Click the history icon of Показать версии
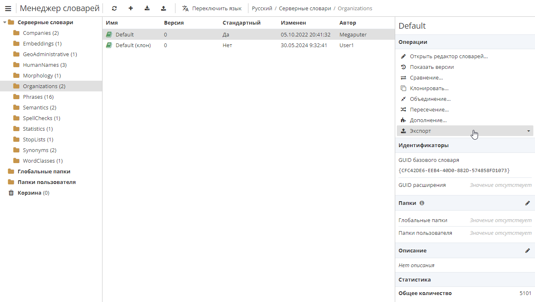535x302 pixels. tap(403, 67)
